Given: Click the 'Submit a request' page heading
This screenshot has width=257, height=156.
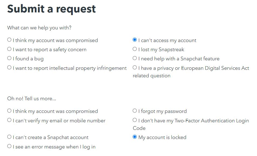Looking at the screenshot, I should click(52, 9).
